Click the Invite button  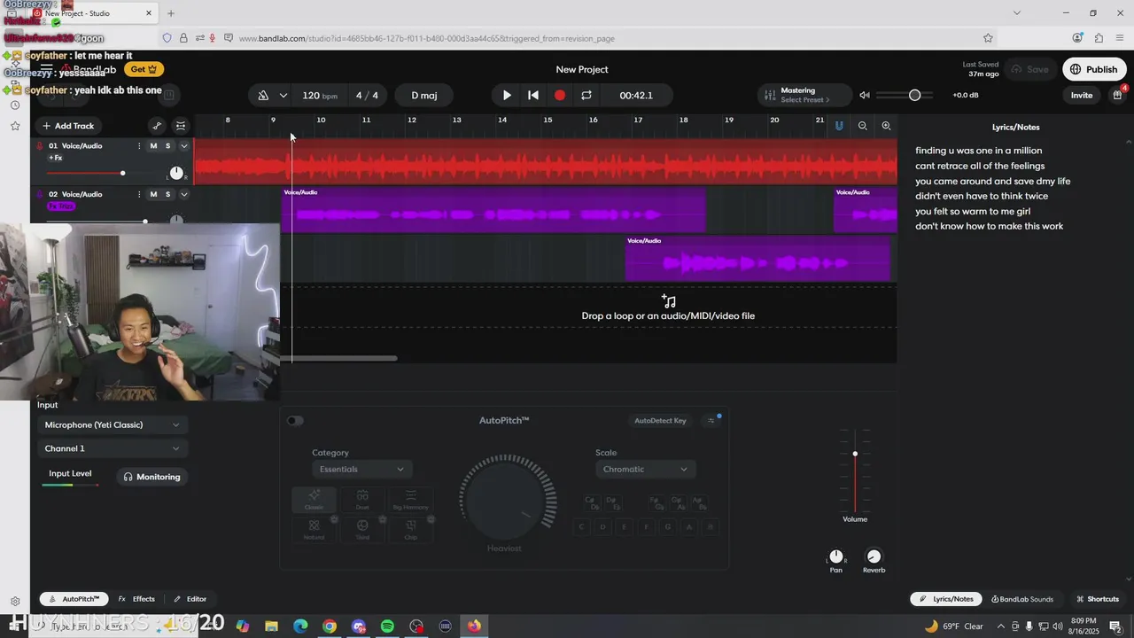point(1082,95)
